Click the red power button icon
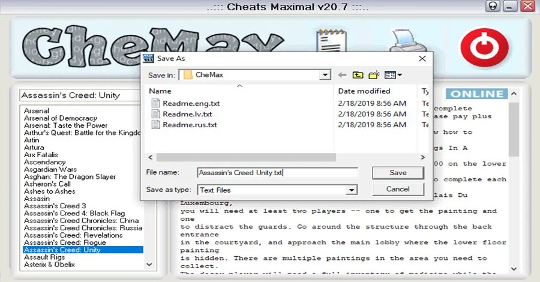This screenshot has height=282, width=540. (485, 47)
